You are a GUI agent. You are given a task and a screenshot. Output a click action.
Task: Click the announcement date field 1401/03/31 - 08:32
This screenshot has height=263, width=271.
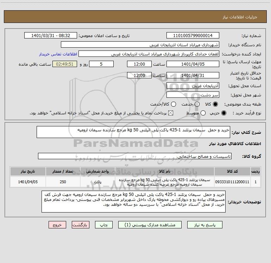[x=51, y=36]
